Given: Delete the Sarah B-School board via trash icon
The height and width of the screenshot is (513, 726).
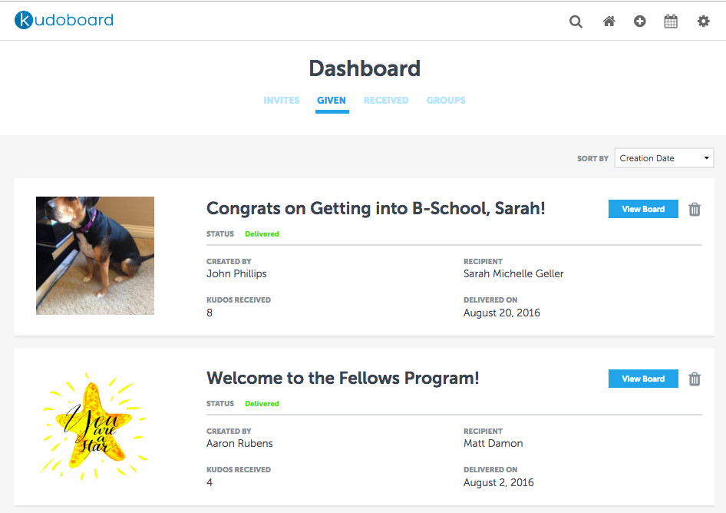Looking at the screenshot, I should tap(695, 209).
